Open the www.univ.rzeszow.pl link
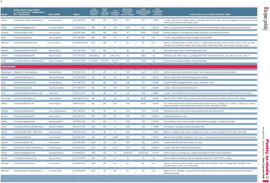Image resolution: width=270 pixels, height=183 pixels. [57, 78]
